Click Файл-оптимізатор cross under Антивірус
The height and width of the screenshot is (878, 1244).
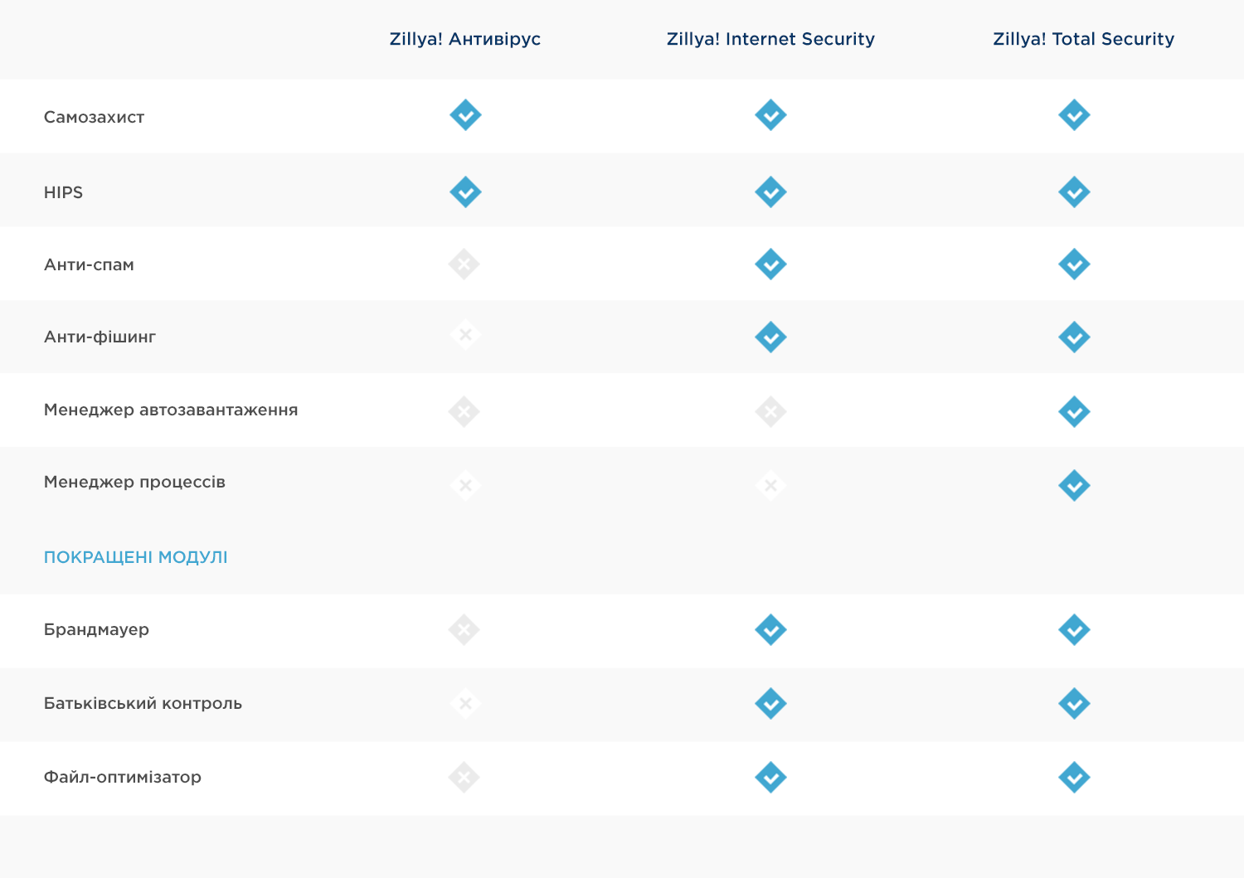click(x=464, y=778)
